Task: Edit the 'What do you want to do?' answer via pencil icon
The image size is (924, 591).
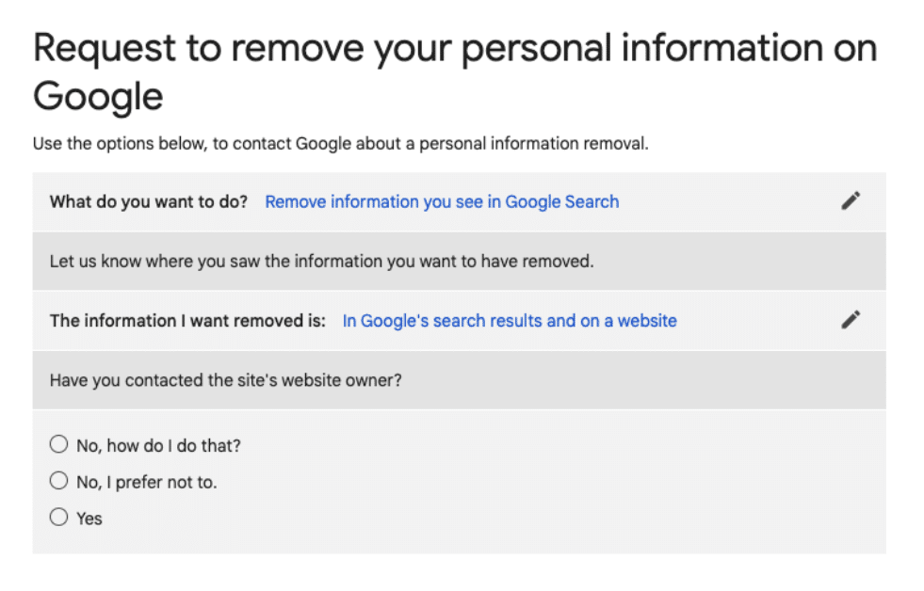Action: click(851, 201)
